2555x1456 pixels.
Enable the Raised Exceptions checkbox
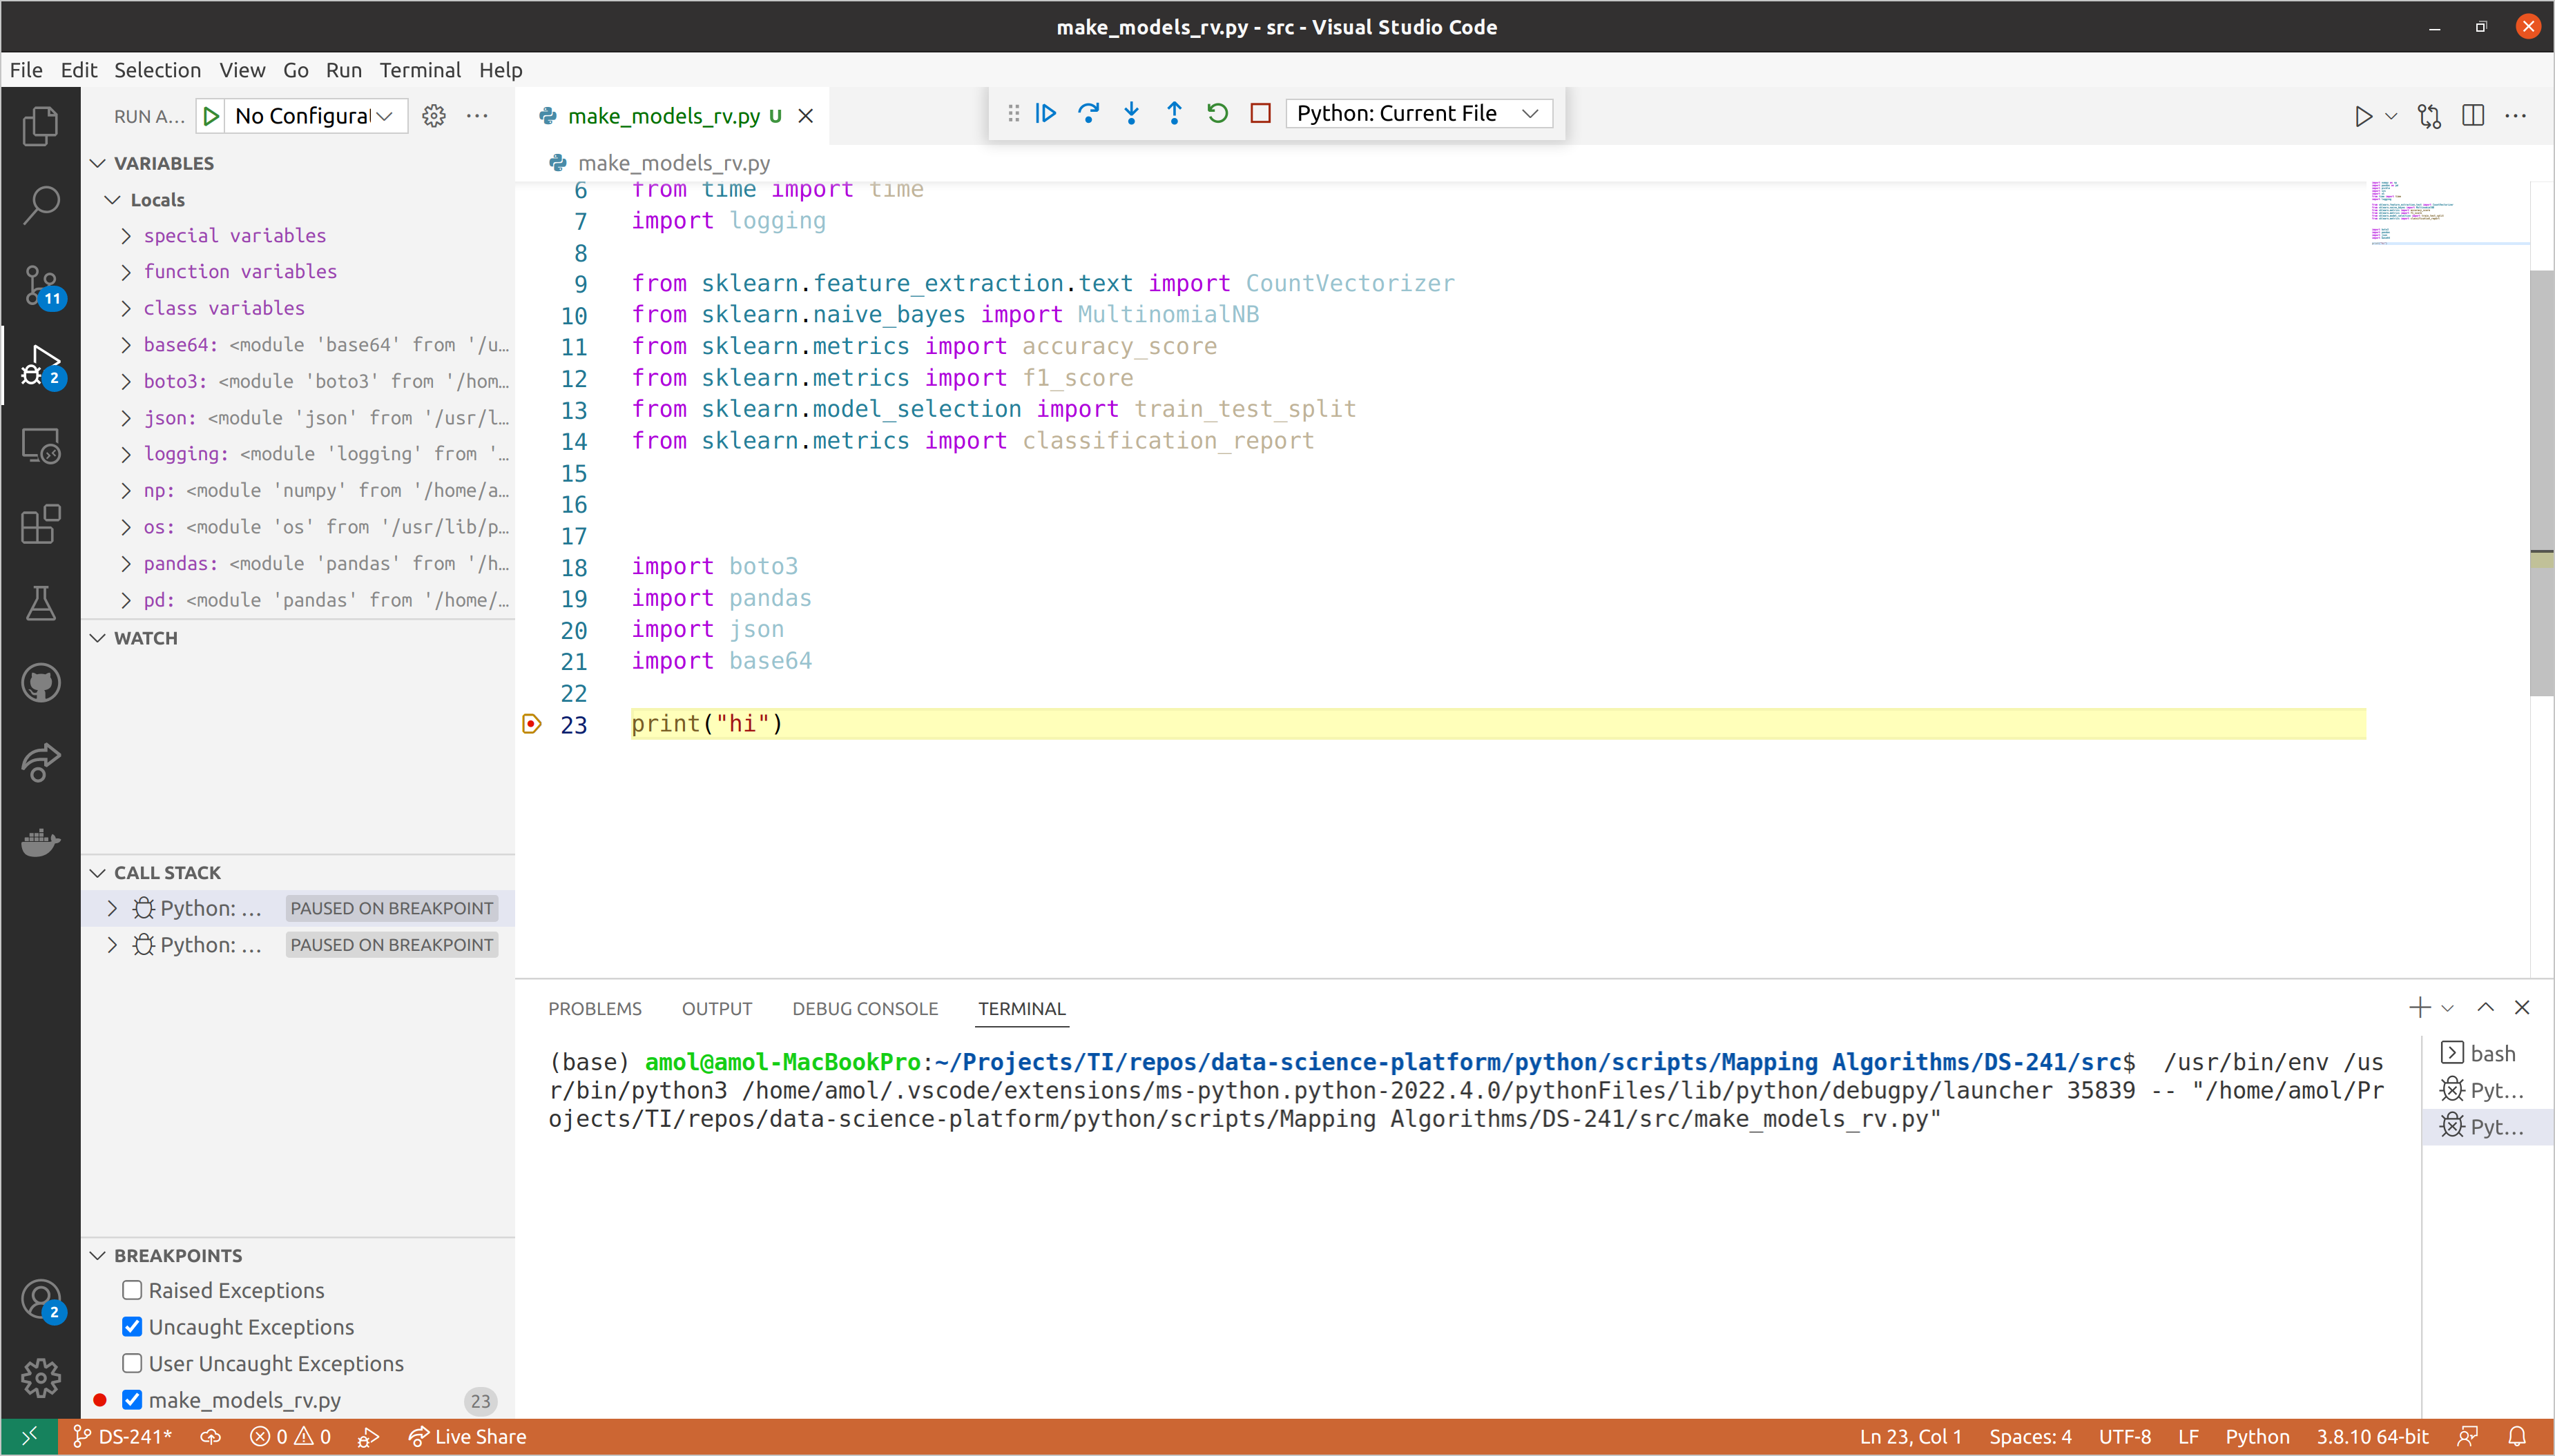[x=131, y=1290]
